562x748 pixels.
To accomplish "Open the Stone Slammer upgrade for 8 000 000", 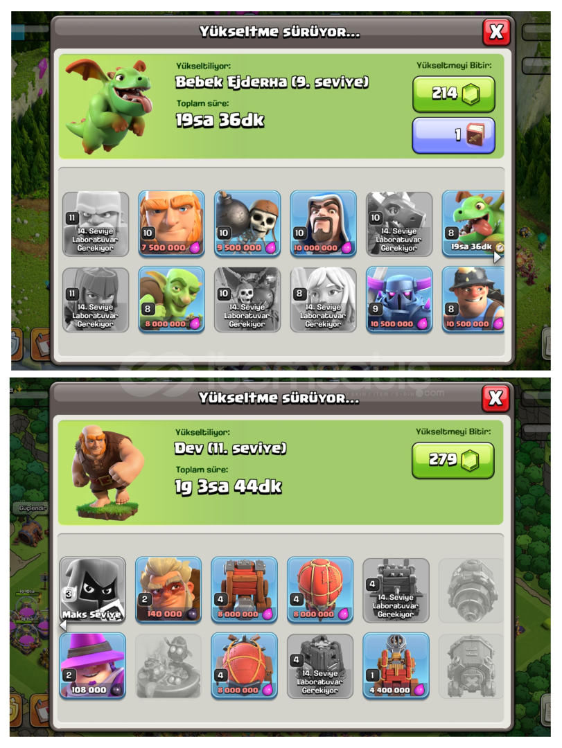I will click(244, 666).
